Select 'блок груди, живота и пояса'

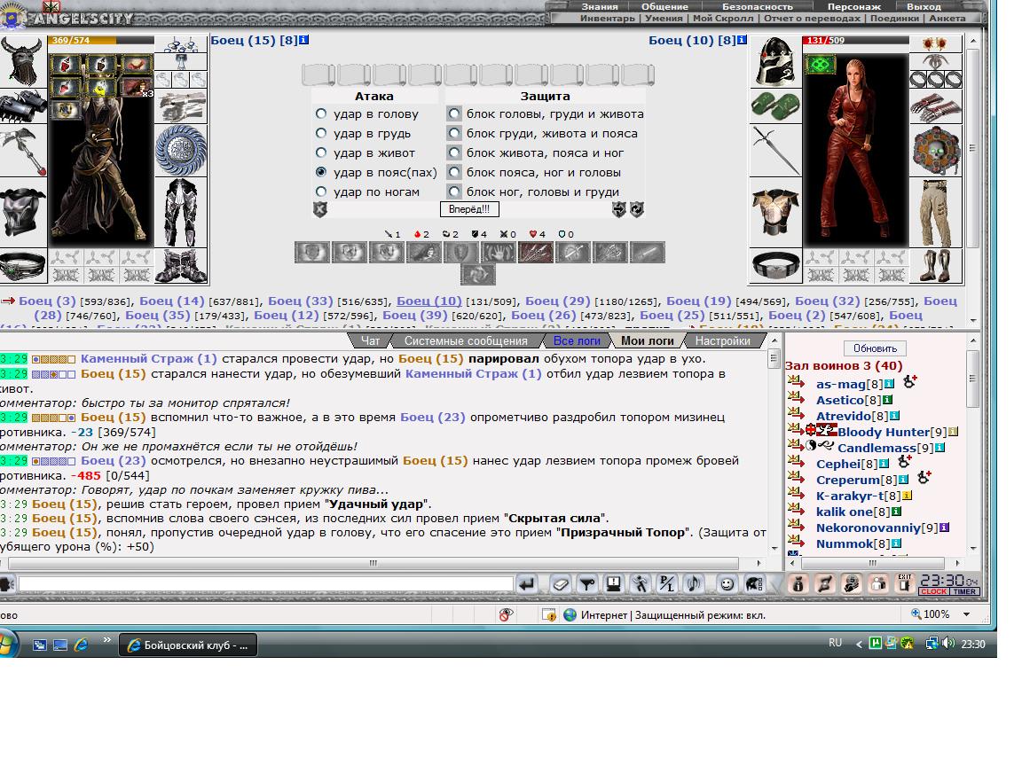454,133
